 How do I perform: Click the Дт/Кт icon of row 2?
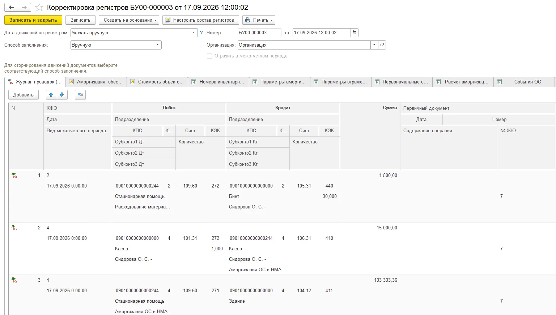pyautogui.click(x=14, y=228)
